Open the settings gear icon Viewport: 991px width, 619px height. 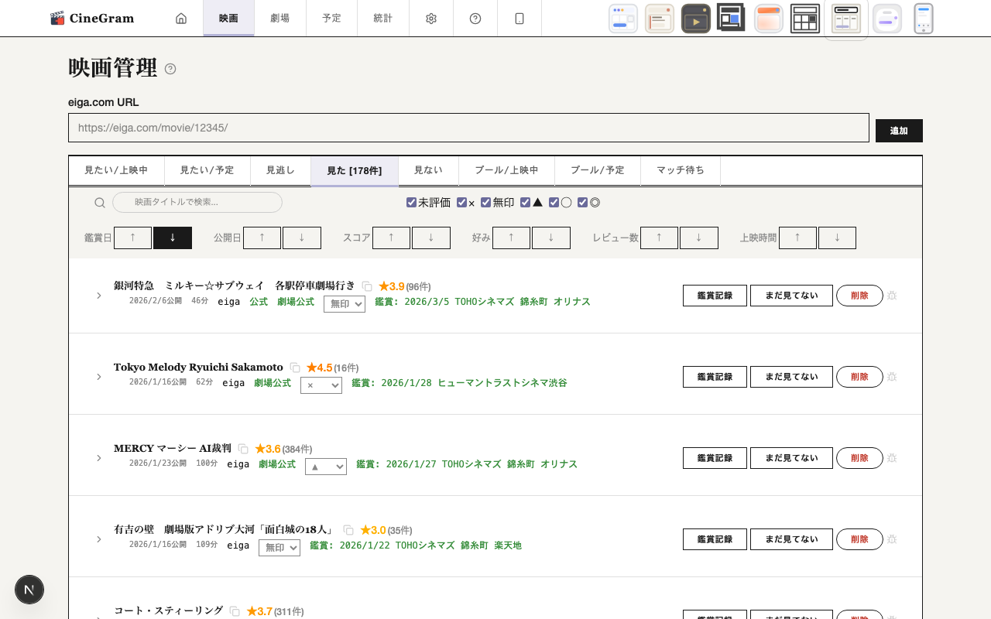point(430,18)
